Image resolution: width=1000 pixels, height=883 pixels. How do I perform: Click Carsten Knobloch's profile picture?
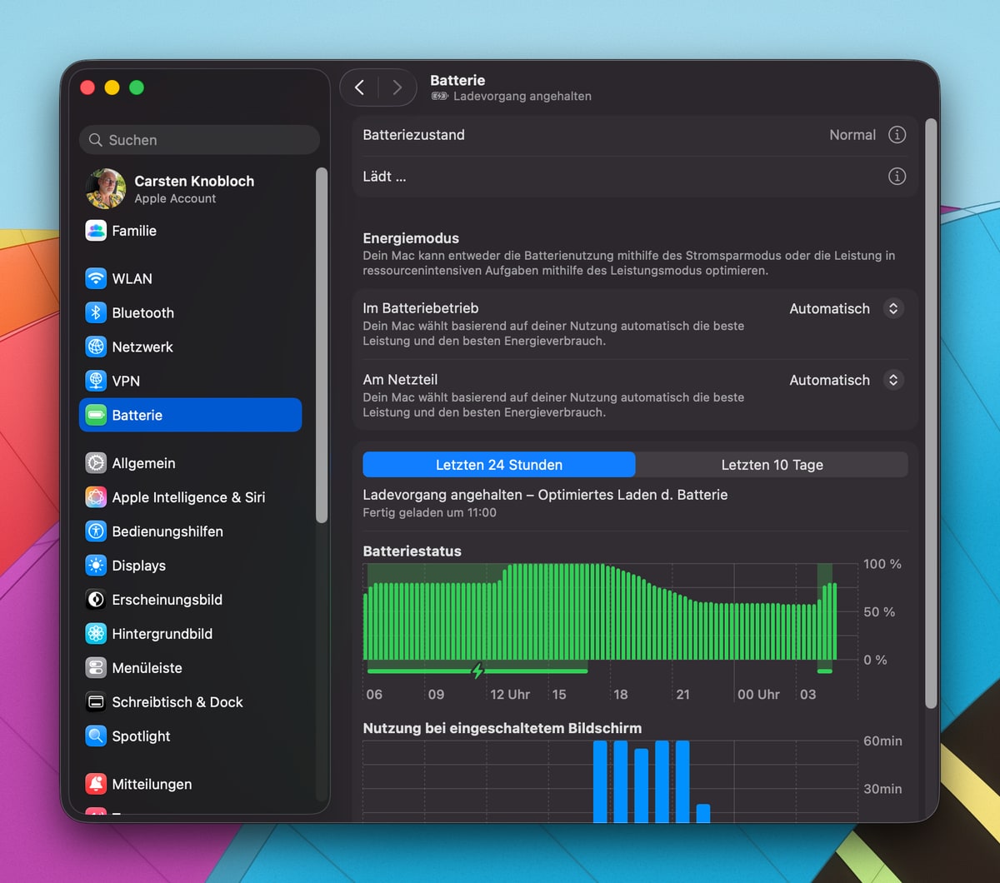pos(106,189)
